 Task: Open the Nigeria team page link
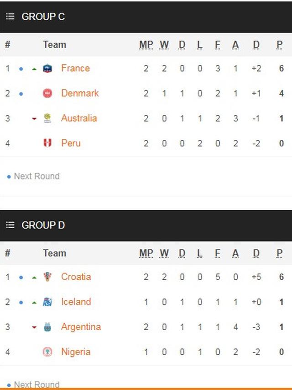[x=76, y=352]
